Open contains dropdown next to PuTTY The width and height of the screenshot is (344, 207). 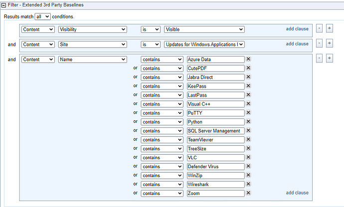point(162,113)
